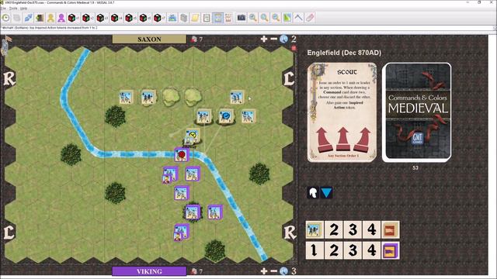Viewport: 497px width, 279px height.
Task: Click the purple Viking banner tile
Action: (391, 250)
